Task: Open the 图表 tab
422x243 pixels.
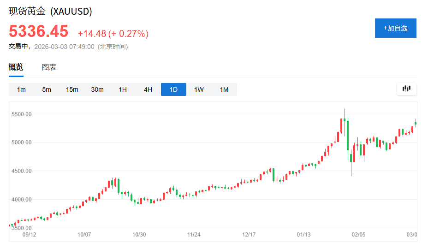Action: tap(49, 67)
